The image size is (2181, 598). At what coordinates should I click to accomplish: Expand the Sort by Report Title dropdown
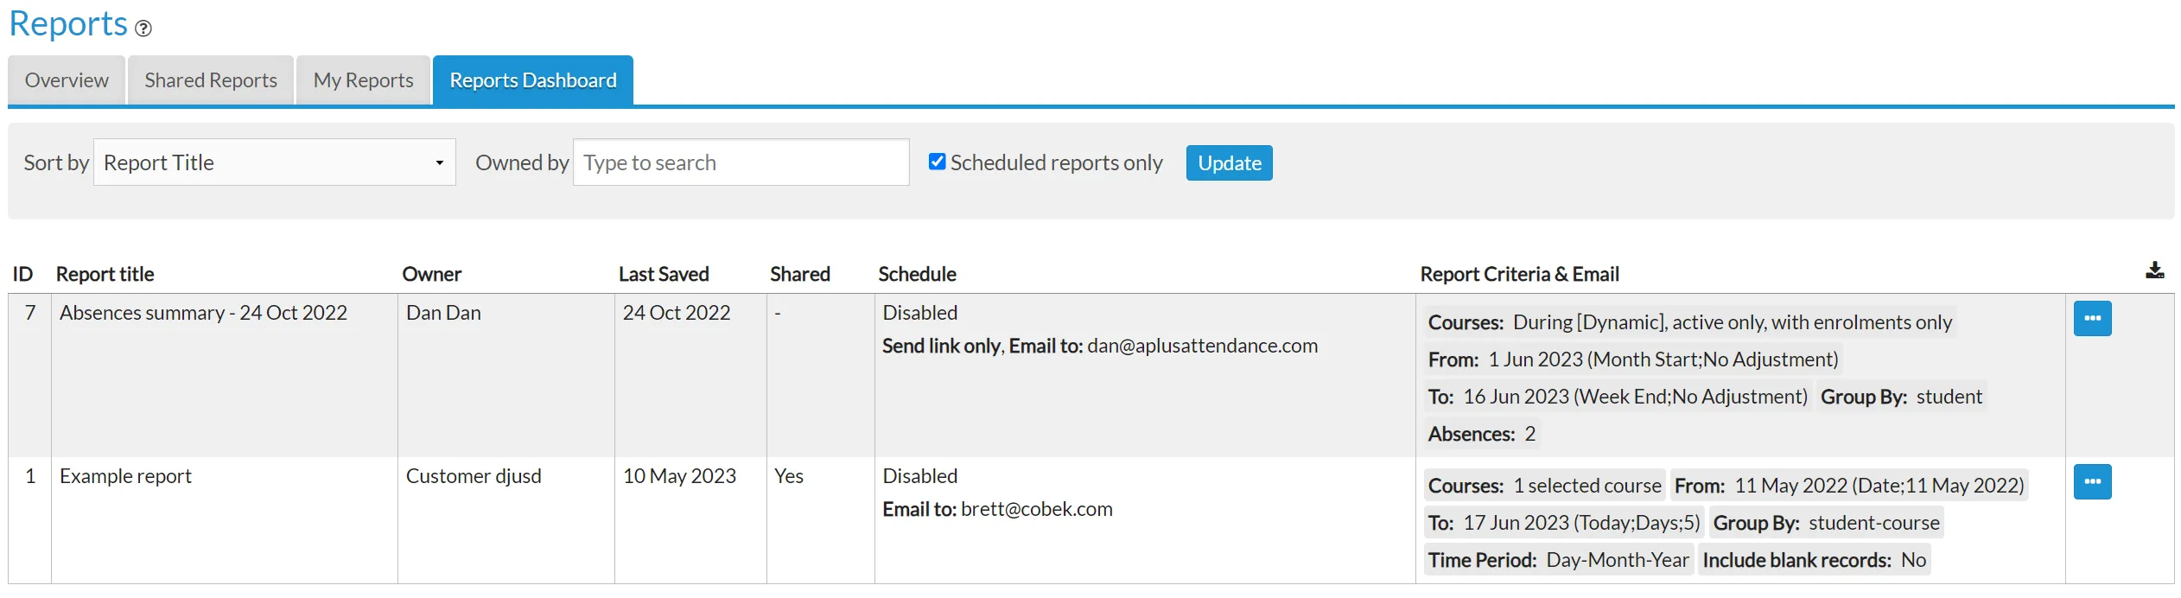(x=274, y=162)
